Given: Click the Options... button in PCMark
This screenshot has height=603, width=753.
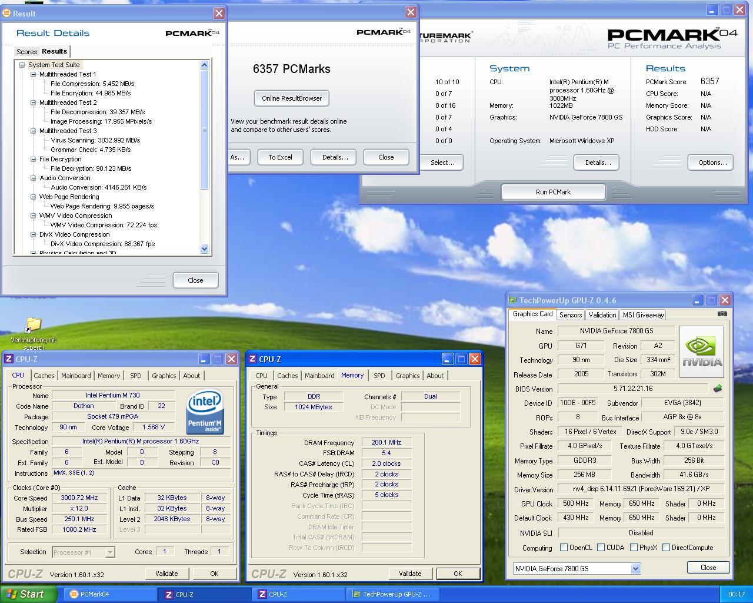Looking at the screenshot, I should pos(711,163).
